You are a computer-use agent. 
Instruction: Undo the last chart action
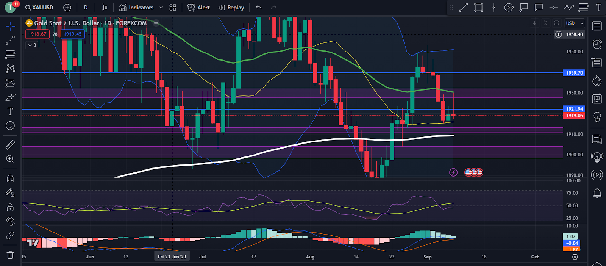pyautogui.click(x=259, y=8)
